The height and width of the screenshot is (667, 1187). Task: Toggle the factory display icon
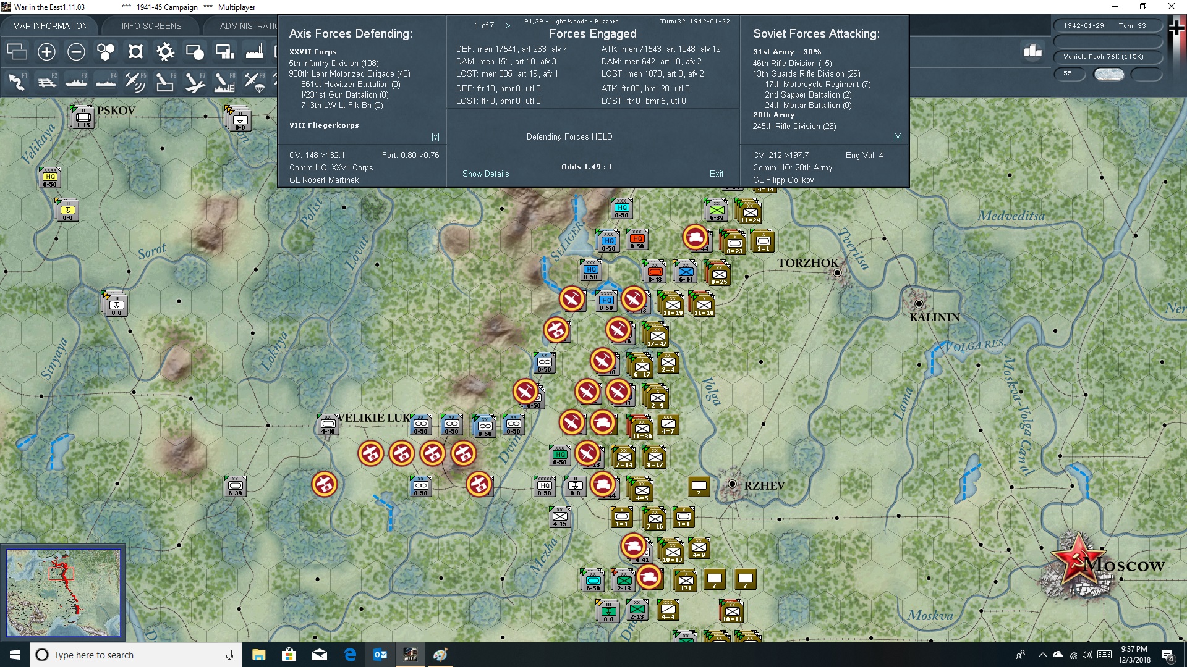pos(254,52)
